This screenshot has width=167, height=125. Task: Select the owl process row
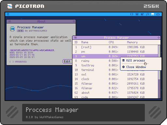(115, 75)
